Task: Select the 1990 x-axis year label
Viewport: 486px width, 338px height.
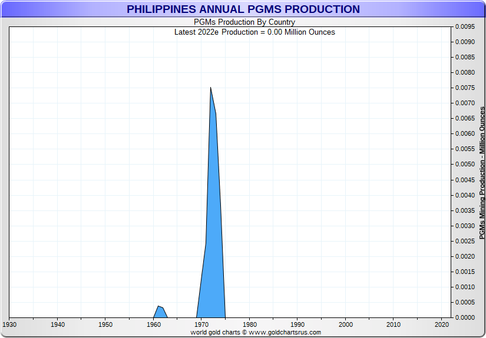Action: click(x=297, y=324)
